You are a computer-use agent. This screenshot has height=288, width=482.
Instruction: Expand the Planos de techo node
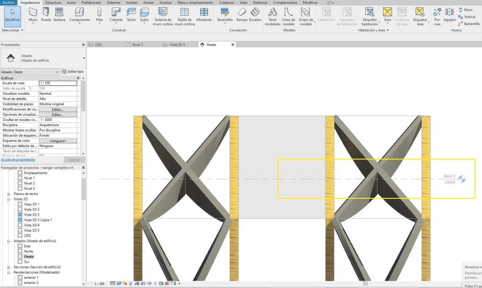click(x=8, y=194)
